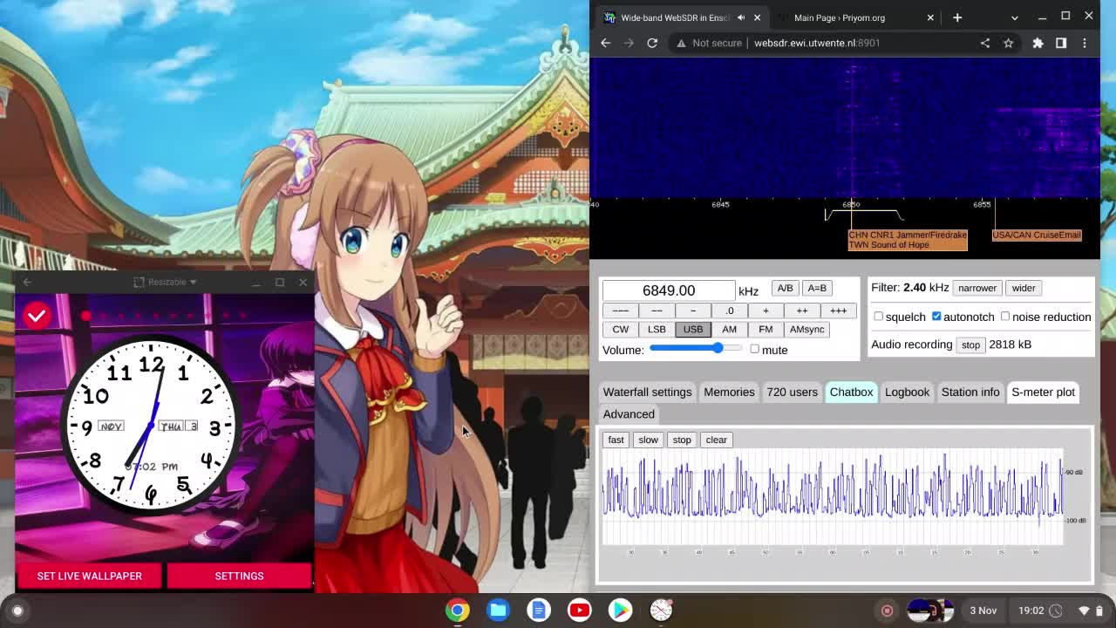Select LSB mode

pyautogui.click(x=657, y=330)
